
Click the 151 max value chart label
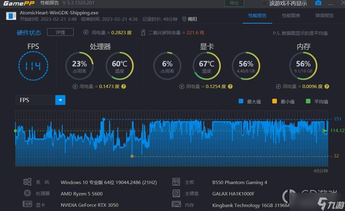(337, 119)
